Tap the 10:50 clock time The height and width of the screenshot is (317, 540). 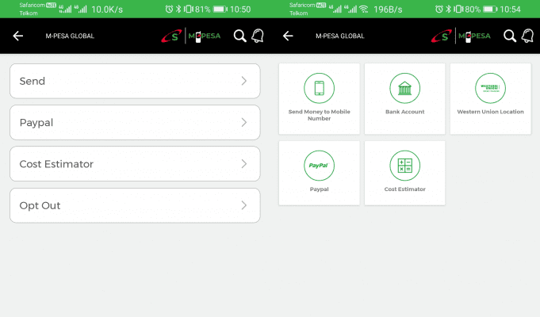point(240,10)
